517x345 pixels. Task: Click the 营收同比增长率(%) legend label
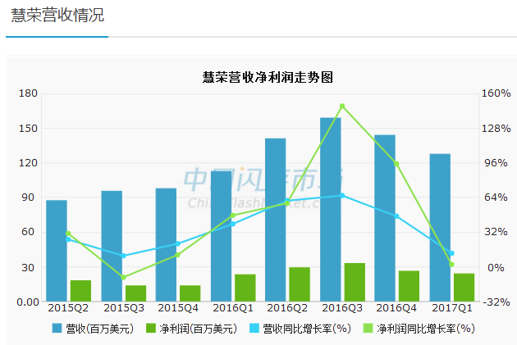pyautogui.click(x=307, y=329)
